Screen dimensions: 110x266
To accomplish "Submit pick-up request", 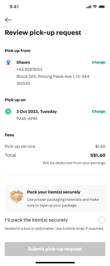I will click(55, 249).
